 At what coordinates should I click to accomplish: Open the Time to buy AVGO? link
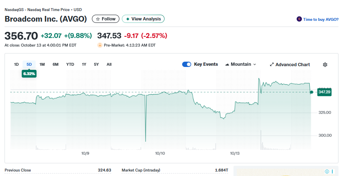coord(320,19)
